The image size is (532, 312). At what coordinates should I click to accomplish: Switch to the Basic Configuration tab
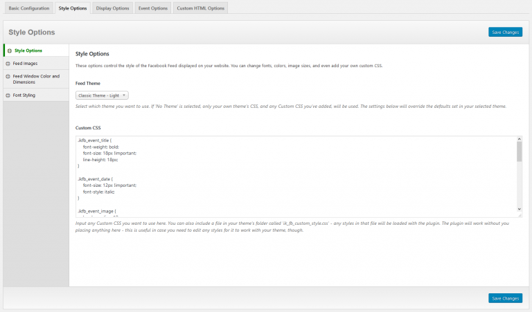tap(28, 8)
